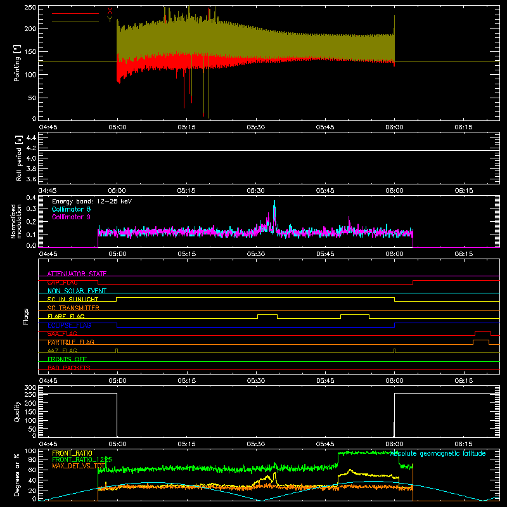
Task: Click the MAX_DET_VS_TOT legend label
Action: click(79, 466)
